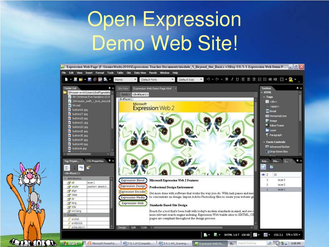Click the decrease indent icon
Viewport: 329px width, 247px height.
[x=270, y=79]
